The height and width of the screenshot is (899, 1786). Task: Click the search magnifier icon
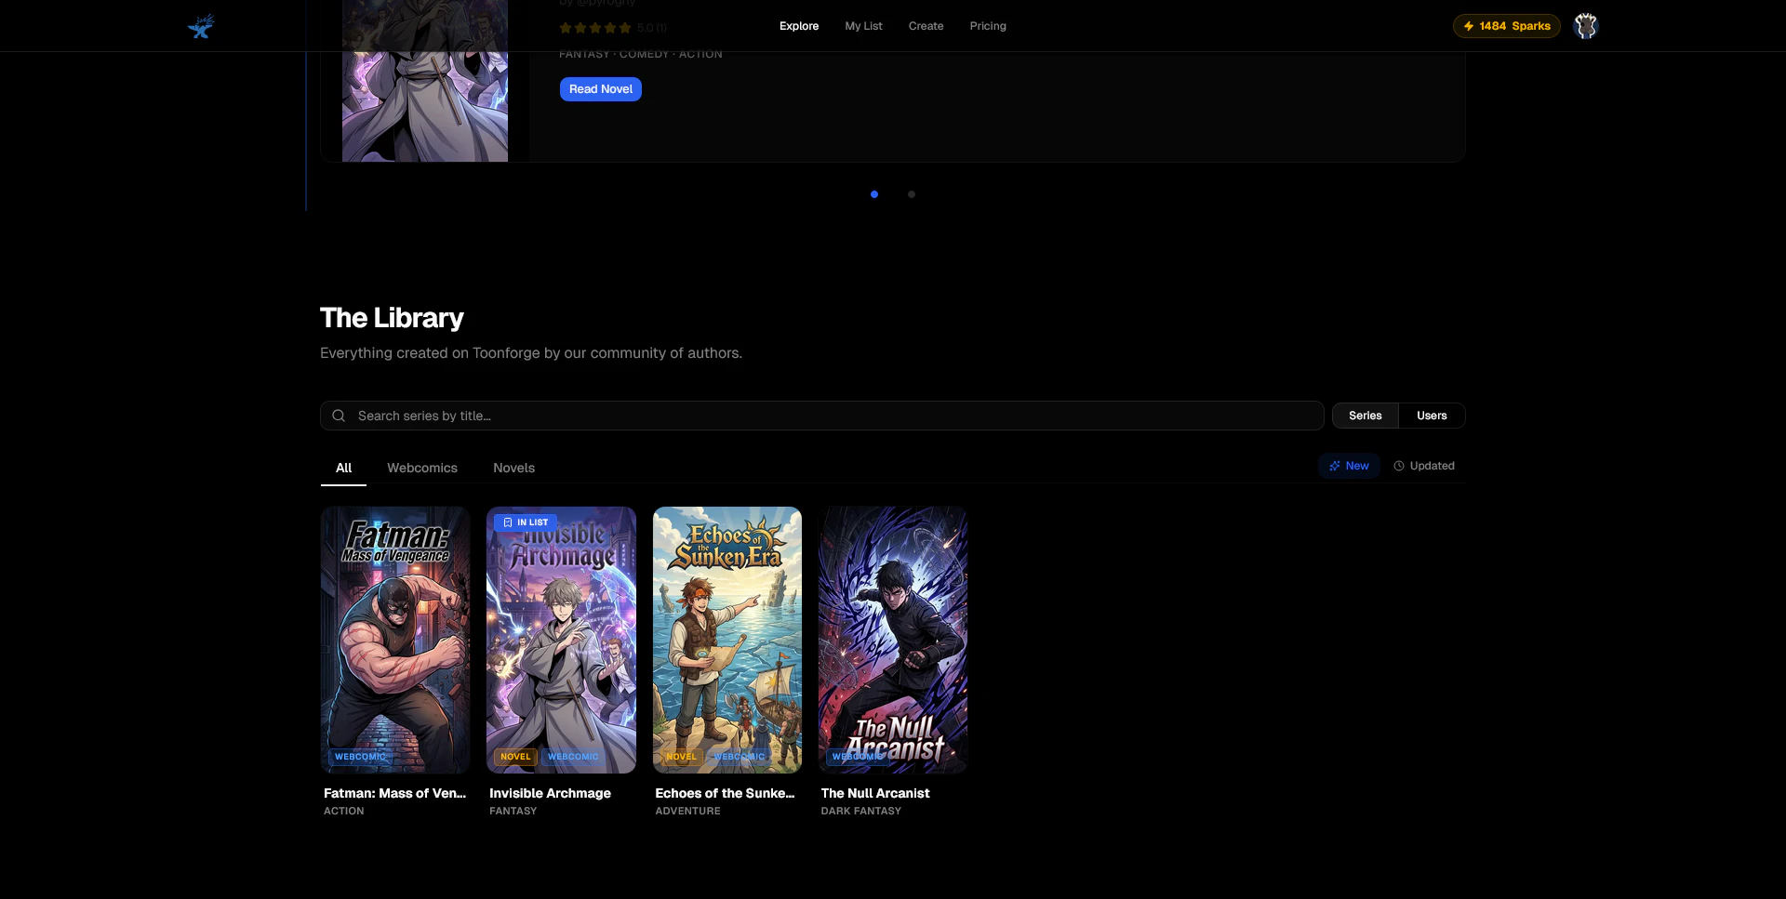(339, 416)
